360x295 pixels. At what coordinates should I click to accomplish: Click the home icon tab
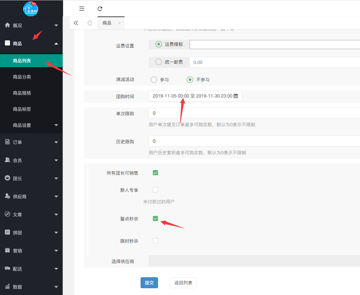90,23
